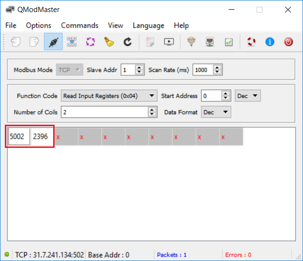This screenshot has height=261, width=303.
Task: Click the Read/Write toolbar icon
Action: 72,42
